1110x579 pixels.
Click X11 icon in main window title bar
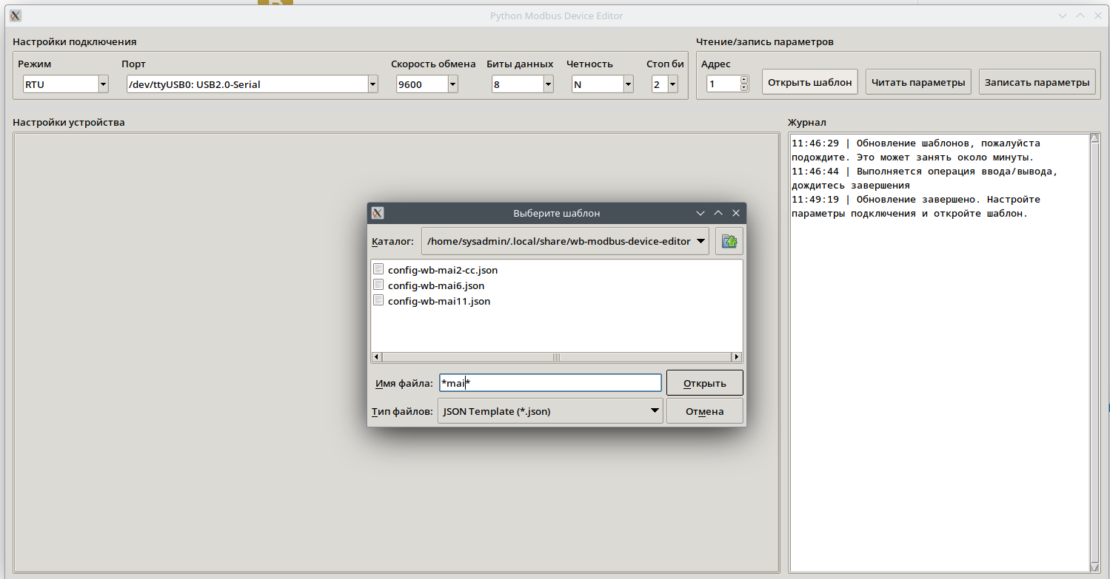tap(16, 16)
